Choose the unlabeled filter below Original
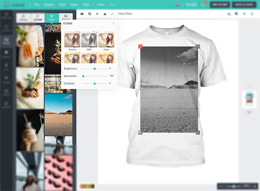This screenshot has height=191, width=260. point(72,58)
